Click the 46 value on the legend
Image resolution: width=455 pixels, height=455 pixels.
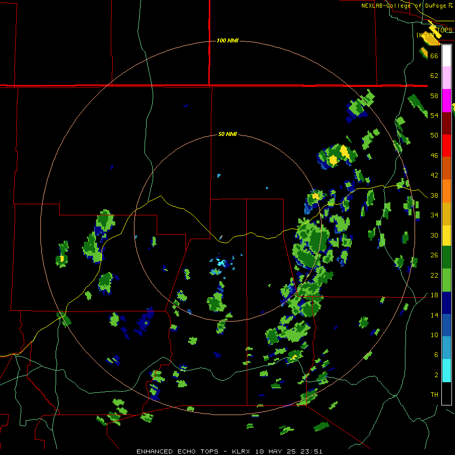pyautogui.click(x=434, y=156)
